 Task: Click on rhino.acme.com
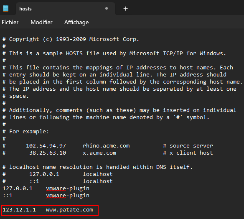point(106,146)
